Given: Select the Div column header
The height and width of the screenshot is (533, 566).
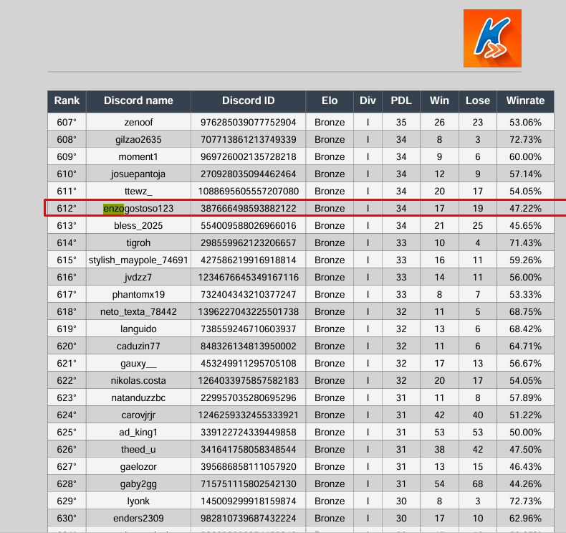Looking at the screenshot, I should pyautogui.click(x=368, y=100).
